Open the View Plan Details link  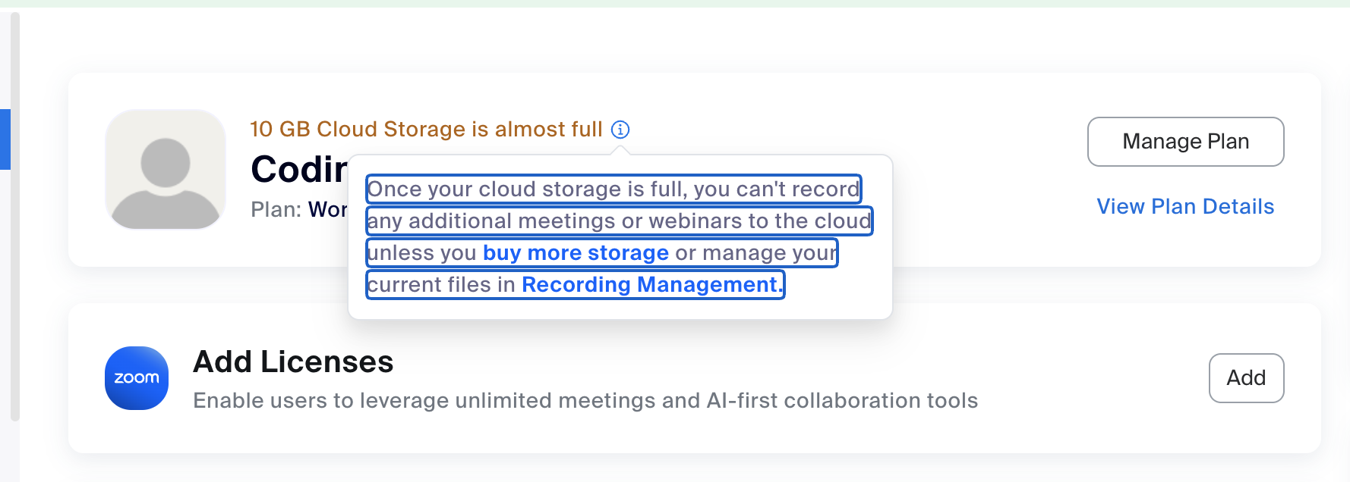(x=1185, y=207)
